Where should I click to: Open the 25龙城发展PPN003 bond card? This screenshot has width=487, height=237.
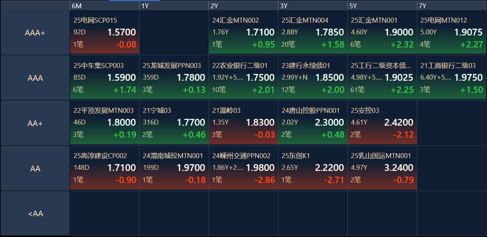tap(174, 77)
